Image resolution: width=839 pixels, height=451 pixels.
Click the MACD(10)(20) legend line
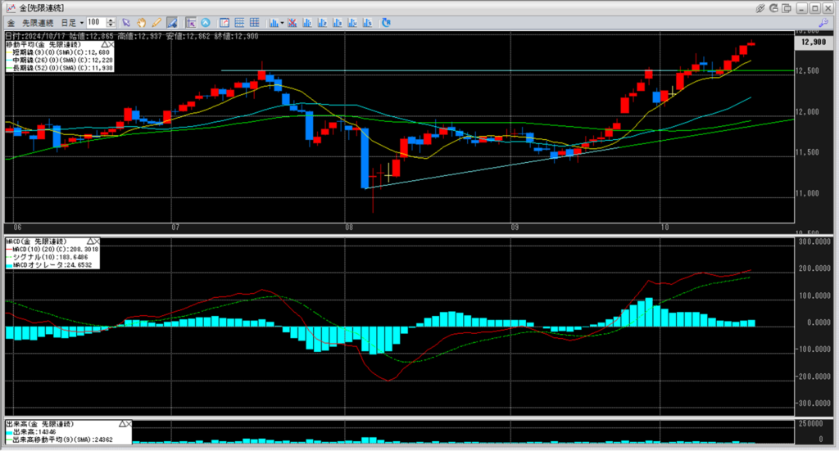coord(52,250)
